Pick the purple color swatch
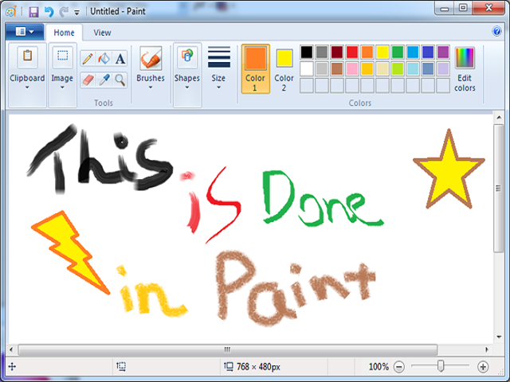This screenshot has width=510, height=382. click(443, 52)
